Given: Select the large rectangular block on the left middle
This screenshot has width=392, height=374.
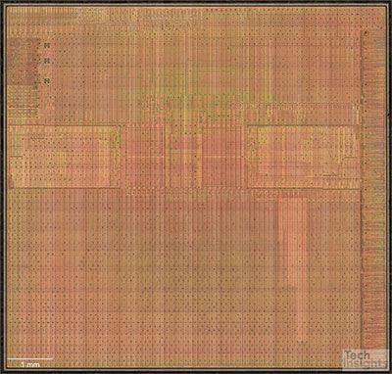Looking at the screenshot, I should coord(65,157).
